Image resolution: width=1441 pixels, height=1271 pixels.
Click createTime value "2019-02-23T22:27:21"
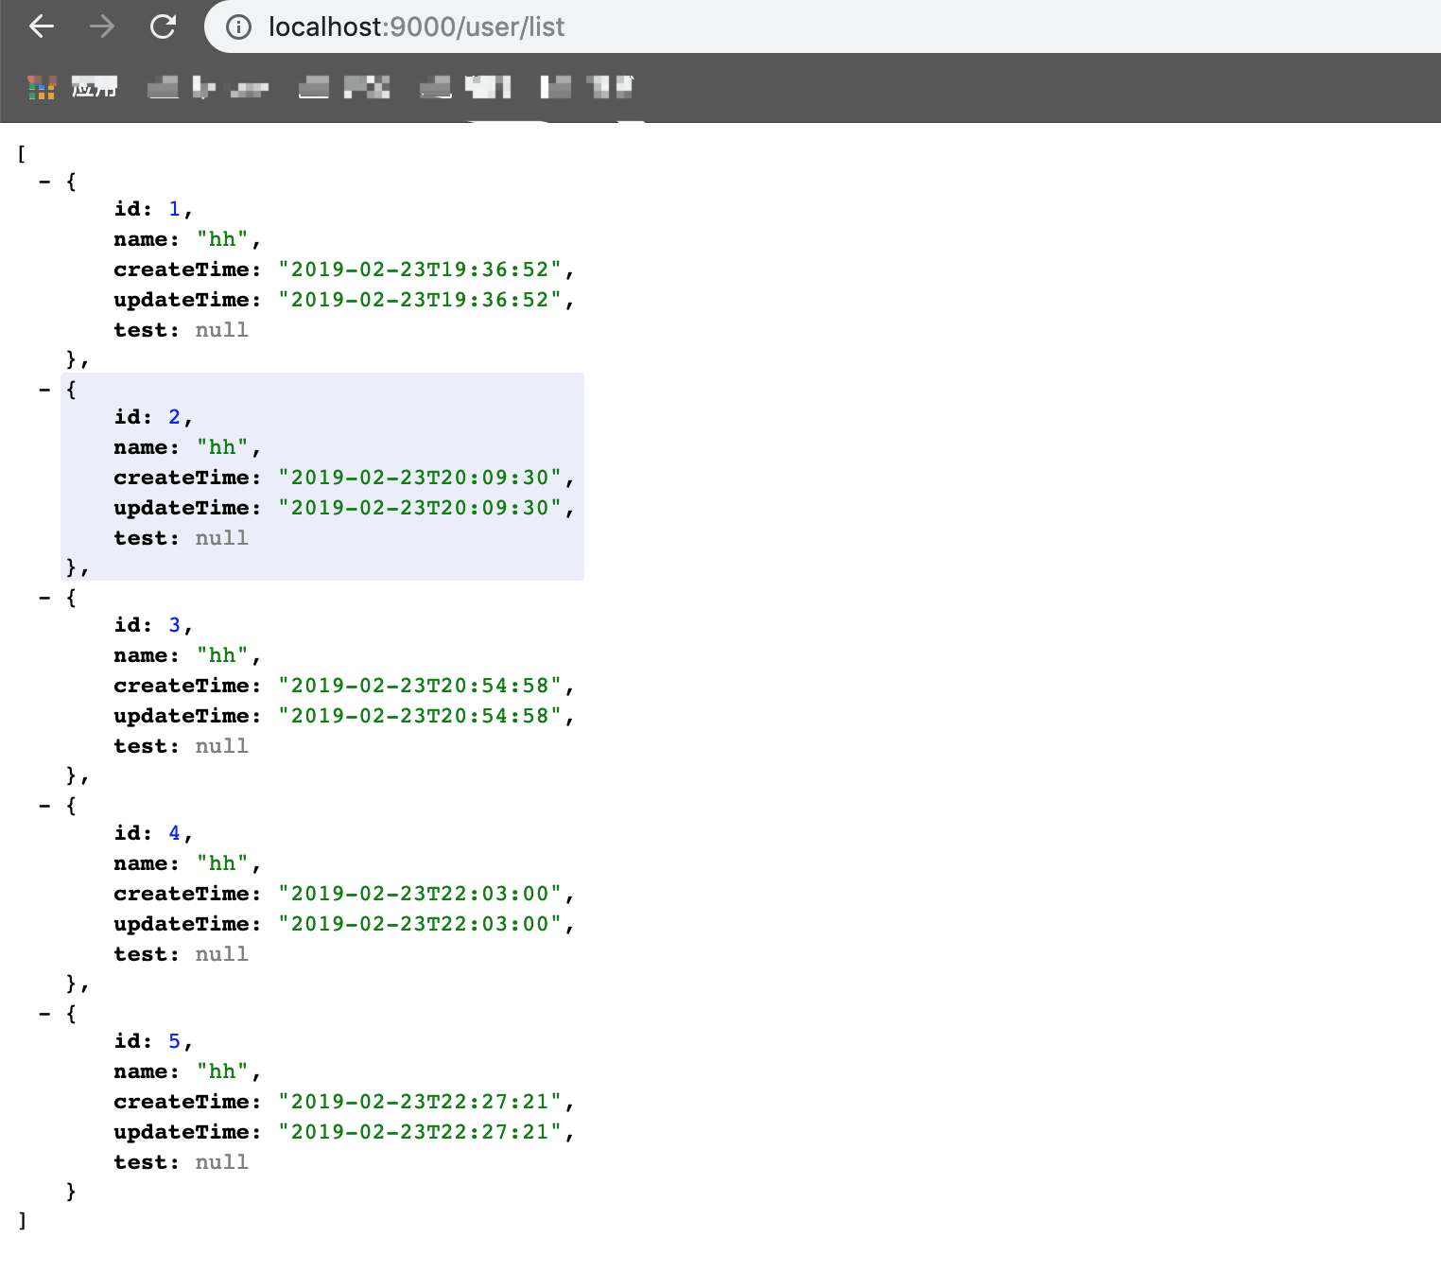coord(420,1102)
